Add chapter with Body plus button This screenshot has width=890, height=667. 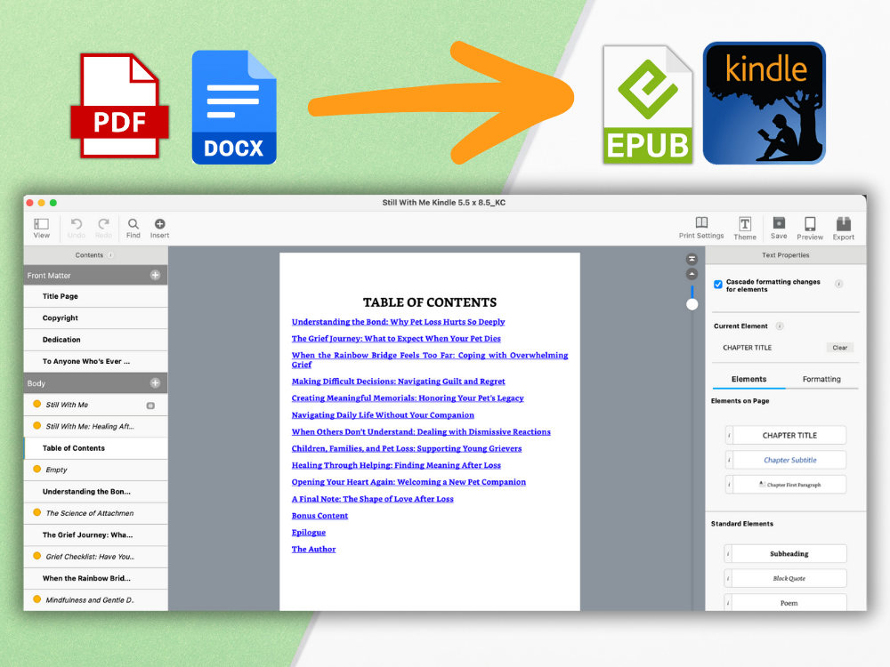tap(155, 382)
